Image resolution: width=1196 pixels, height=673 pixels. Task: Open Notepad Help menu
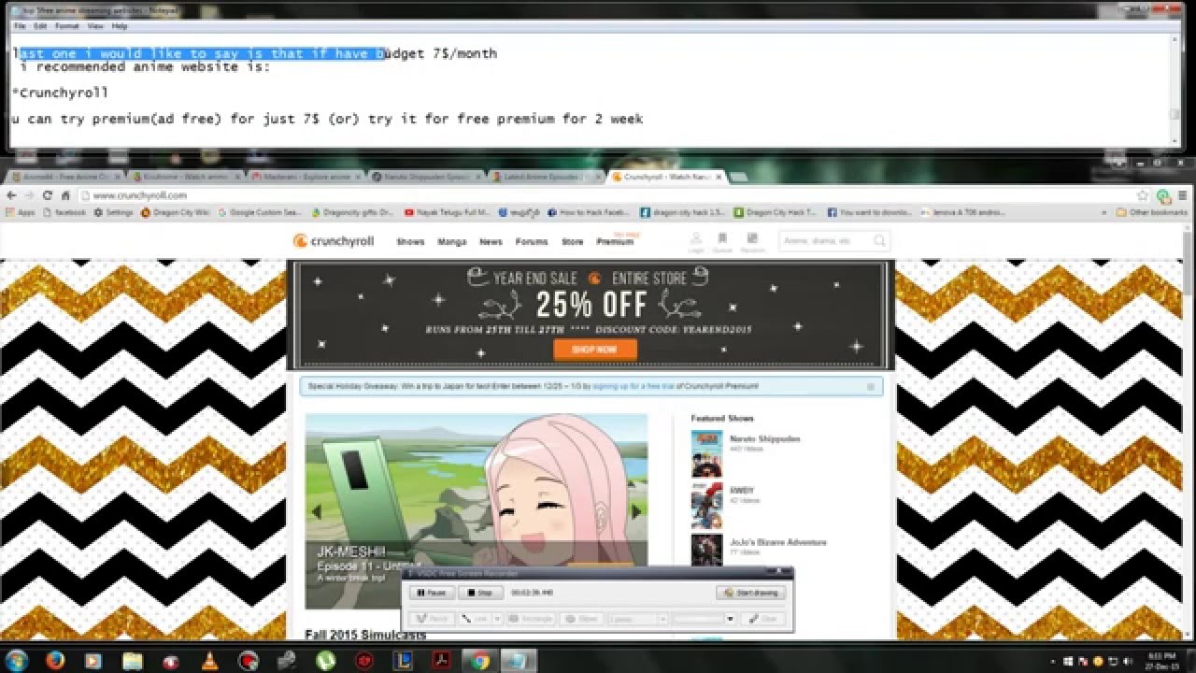click(120, 26)
